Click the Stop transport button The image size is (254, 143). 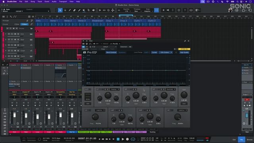(x=118, y=139)
